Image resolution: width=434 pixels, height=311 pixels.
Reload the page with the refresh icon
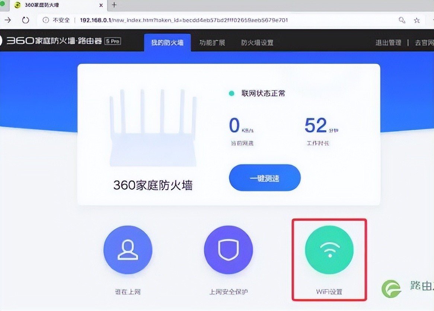pyautogui.click(x=25, y=20)
